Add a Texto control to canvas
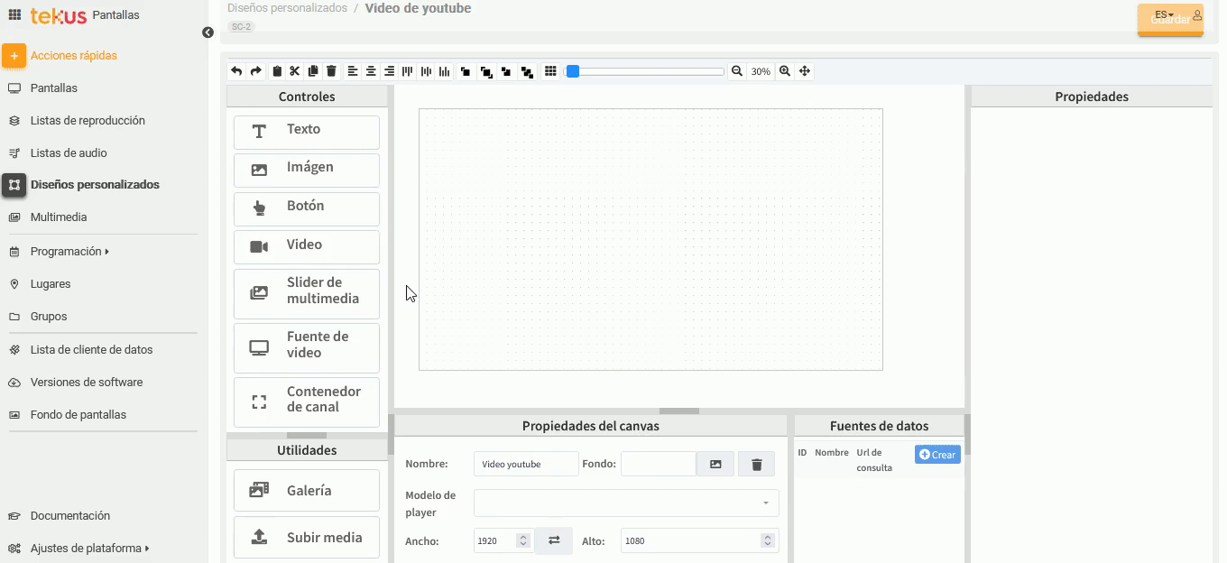Screen dimensions: 1227x563 (306, 132)
